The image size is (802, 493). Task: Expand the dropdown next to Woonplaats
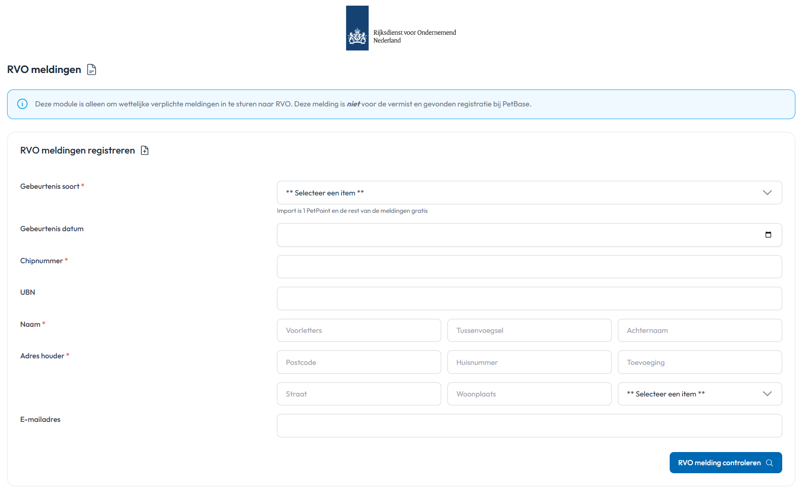pyautogui.click(x=699, y=394)
